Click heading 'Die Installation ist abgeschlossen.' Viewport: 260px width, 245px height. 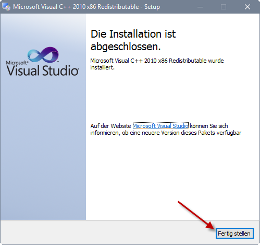pyautogui.click(x=133, y=40)
